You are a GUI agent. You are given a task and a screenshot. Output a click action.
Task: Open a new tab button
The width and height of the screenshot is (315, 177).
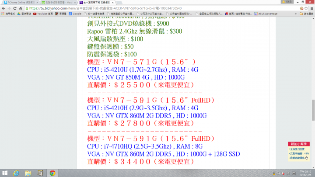tap(119, 3)
